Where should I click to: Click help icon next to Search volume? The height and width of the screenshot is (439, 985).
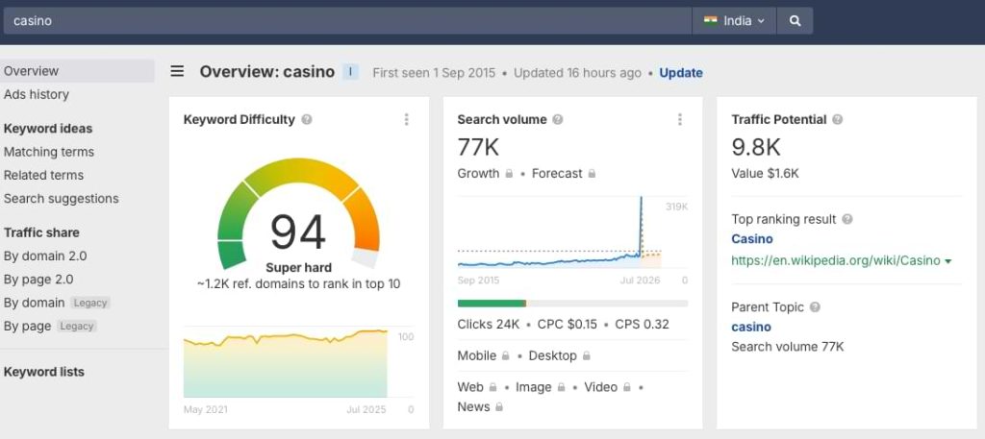[557, 119]
